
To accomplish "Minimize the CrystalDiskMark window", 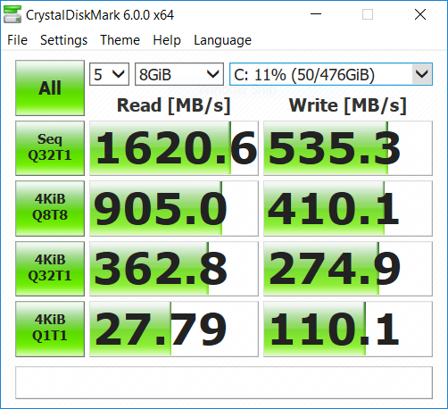I will click(316, 14).
